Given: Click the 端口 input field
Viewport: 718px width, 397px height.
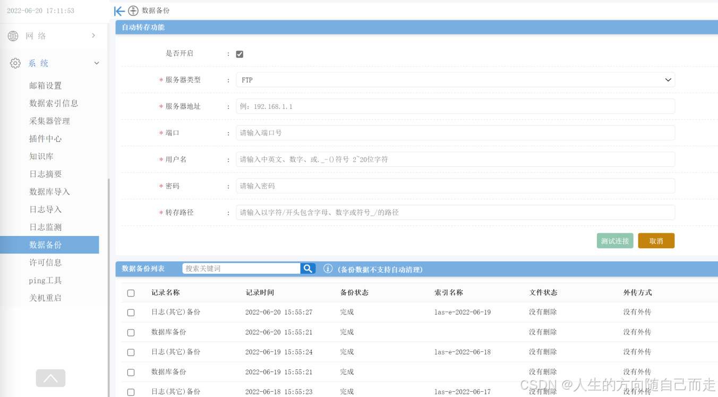Looking at the screenshot, I should (x=455, y=133).
